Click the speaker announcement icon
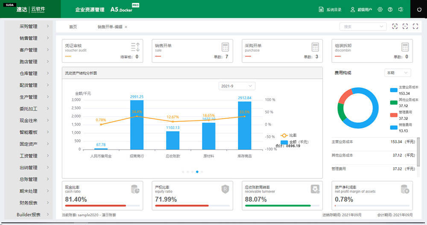 click(401, 9)
